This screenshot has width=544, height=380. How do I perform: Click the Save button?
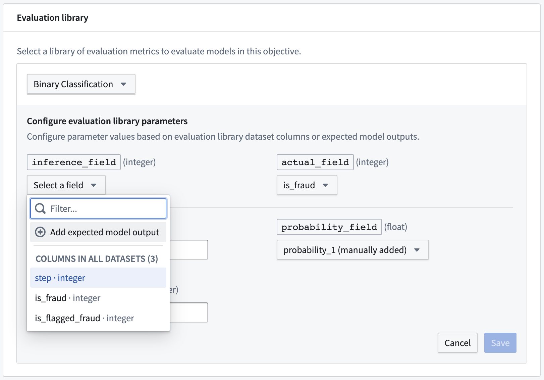500,343
